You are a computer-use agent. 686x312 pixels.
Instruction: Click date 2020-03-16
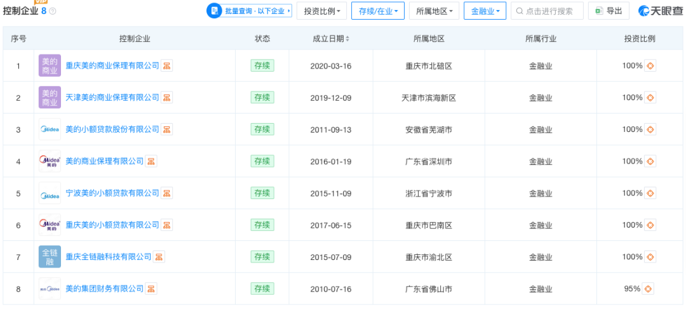coord(331,66)
